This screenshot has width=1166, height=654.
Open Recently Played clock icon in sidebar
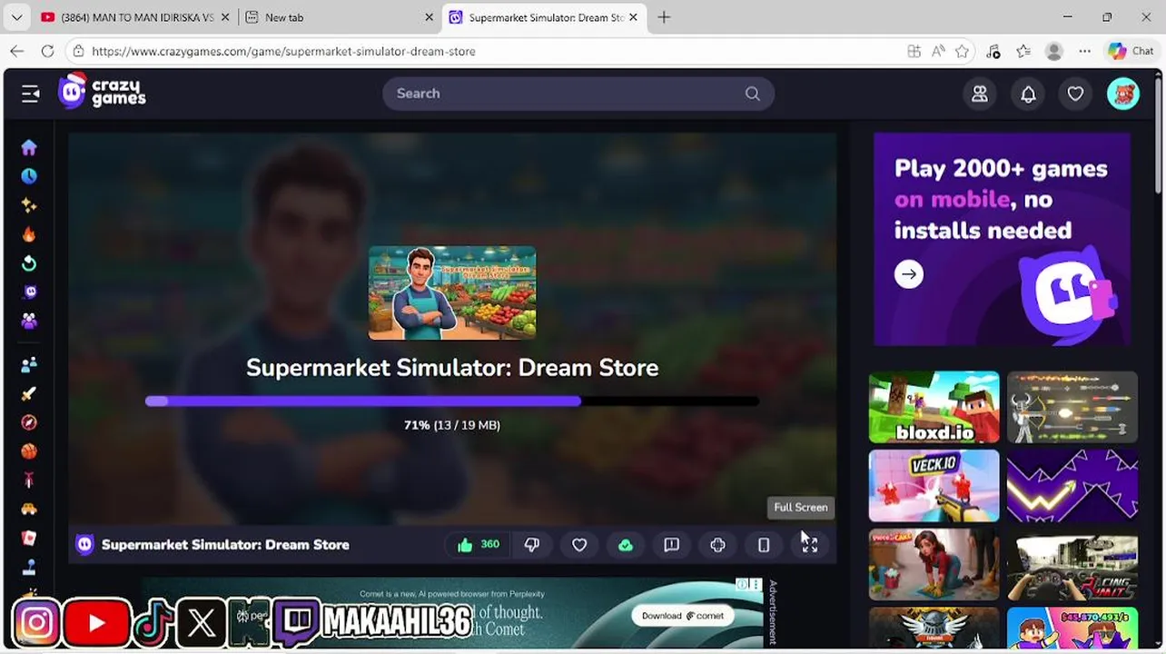tap(29, 176)
